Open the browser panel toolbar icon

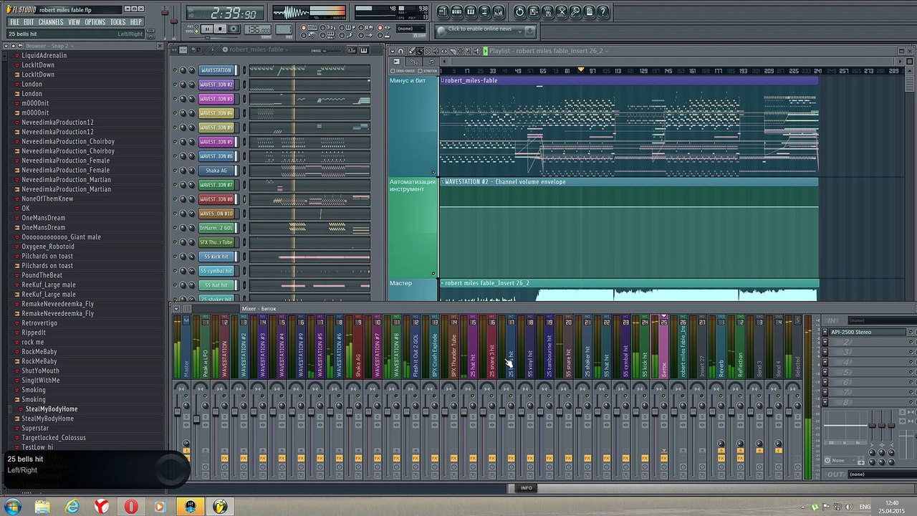coord(484,12)
